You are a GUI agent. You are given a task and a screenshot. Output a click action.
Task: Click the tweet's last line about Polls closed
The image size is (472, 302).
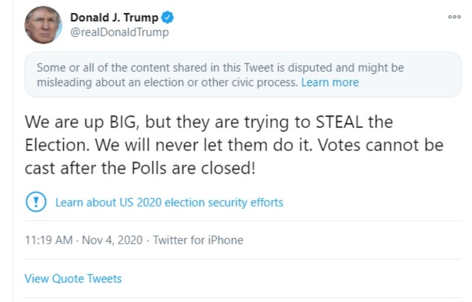point(140,168)
